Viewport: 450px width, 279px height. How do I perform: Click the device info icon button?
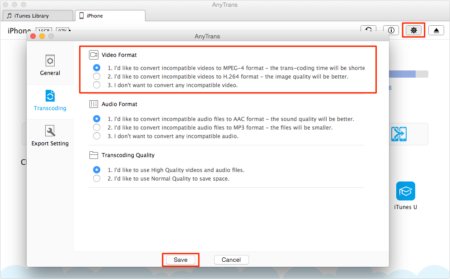[391, 30]
